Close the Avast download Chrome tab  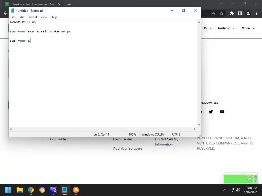(x=59, y=4)
